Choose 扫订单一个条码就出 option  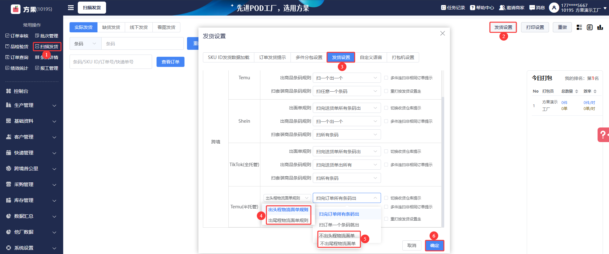click(339, 225)
